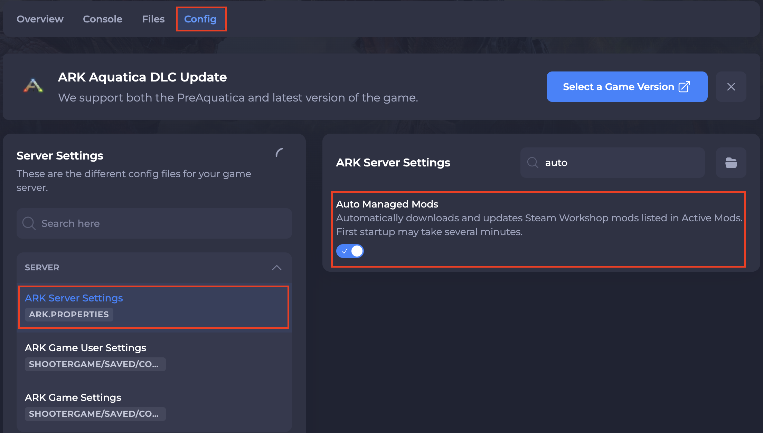Open the folder icon button
The height and width of the screenshot is (433, 763).
tap(731, 163)
